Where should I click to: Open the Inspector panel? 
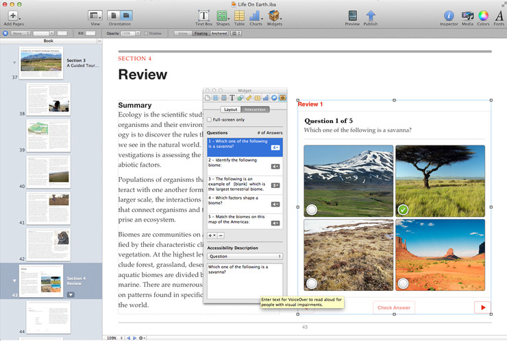(449, 15)
